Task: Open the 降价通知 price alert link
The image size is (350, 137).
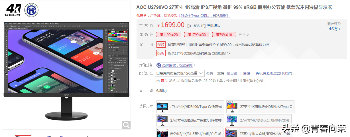Action: pos(213,25)
